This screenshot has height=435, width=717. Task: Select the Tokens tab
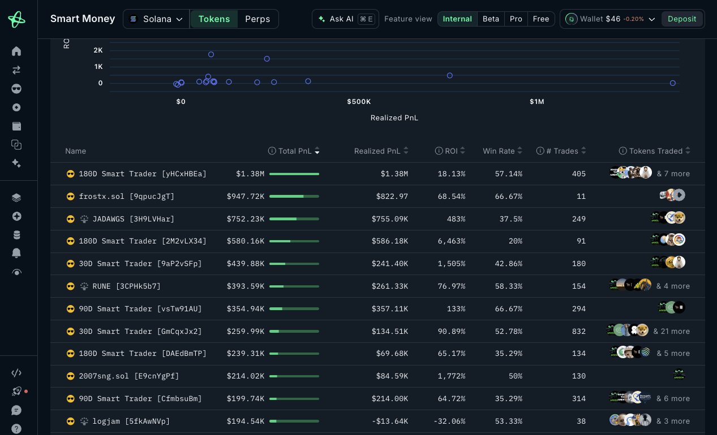(214, 19)
